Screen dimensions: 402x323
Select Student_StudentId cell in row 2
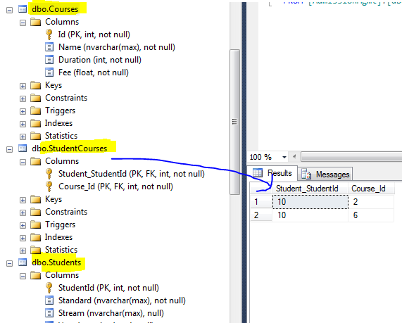310,215
